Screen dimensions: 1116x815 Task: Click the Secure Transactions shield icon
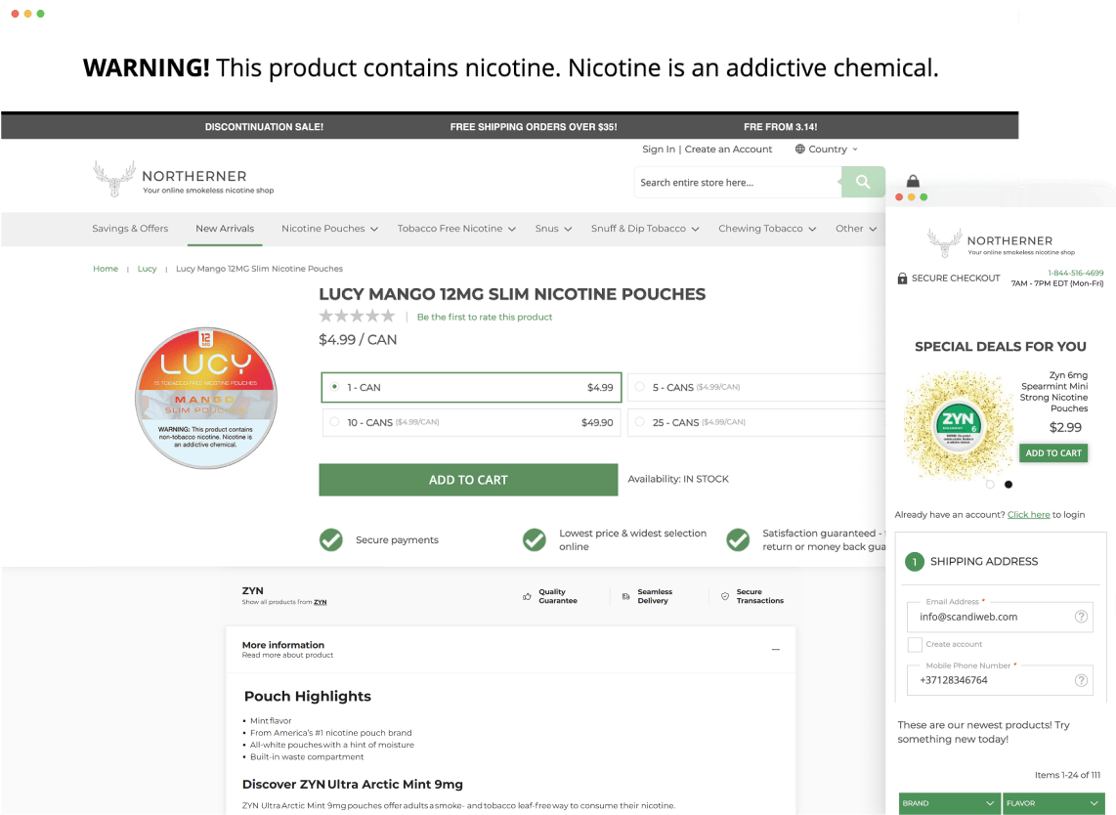pos(724,596)
